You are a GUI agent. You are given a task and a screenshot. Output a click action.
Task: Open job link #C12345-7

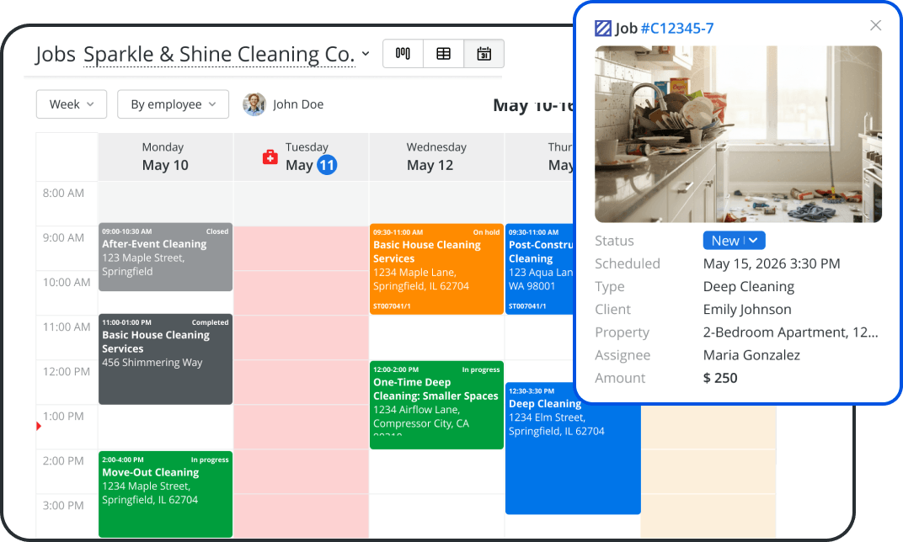[676, 28]
